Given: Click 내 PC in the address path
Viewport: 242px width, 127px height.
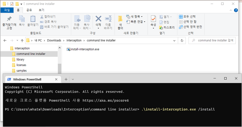Looking at the screenshot, I should click(38, 40).
